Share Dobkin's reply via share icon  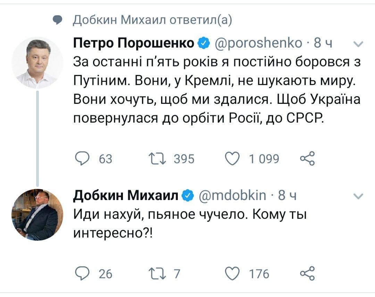point(307,273)
